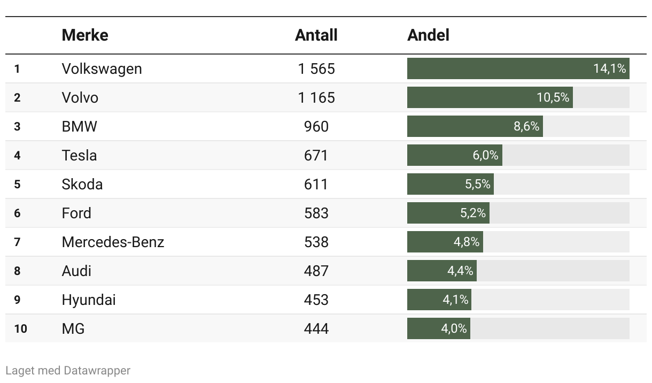
Task: Click the Ford row label
Action: (76, 213)
